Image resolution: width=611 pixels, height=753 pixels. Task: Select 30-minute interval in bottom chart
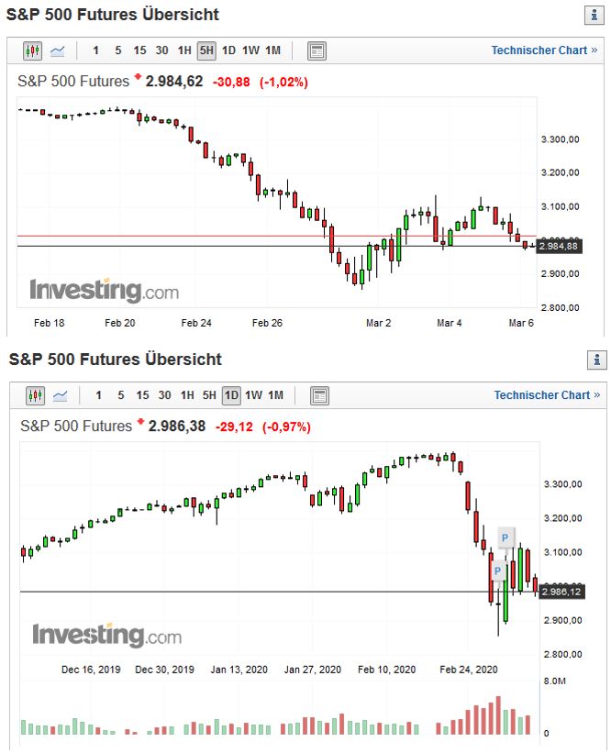164,395
